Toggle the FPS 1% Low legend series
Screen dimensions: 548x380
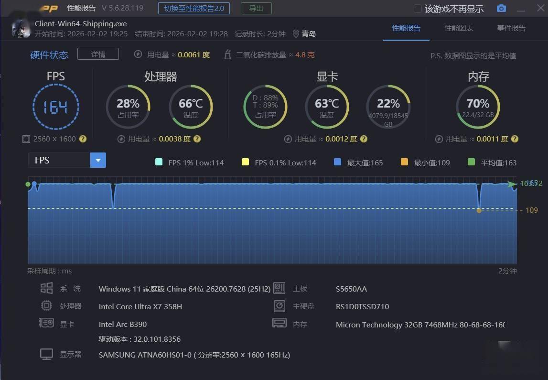click(x=159, y=163)
